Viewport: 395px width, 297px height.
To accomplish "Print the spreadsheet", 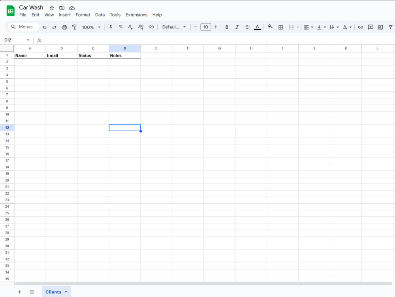I will pos(64,27).
